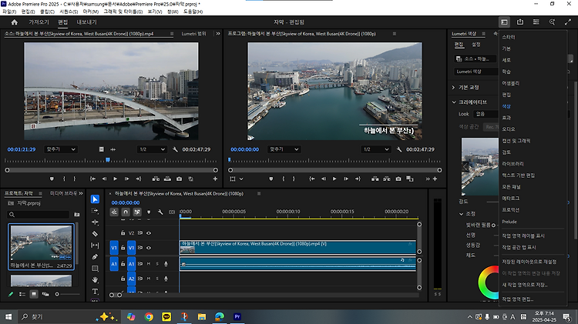
Task: Select the Pen tool in the toolbar
Action: [x=95, y=257]
